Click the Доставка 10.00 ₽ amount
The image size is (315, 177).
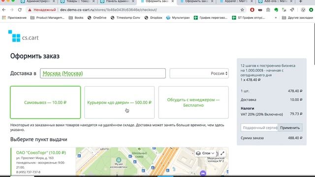[x=296, y=99]
